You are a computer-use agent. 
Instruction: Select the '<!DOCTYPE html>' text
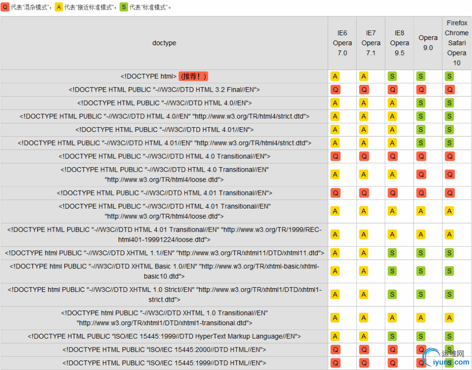pyautogui.click(x=148, y=77)
